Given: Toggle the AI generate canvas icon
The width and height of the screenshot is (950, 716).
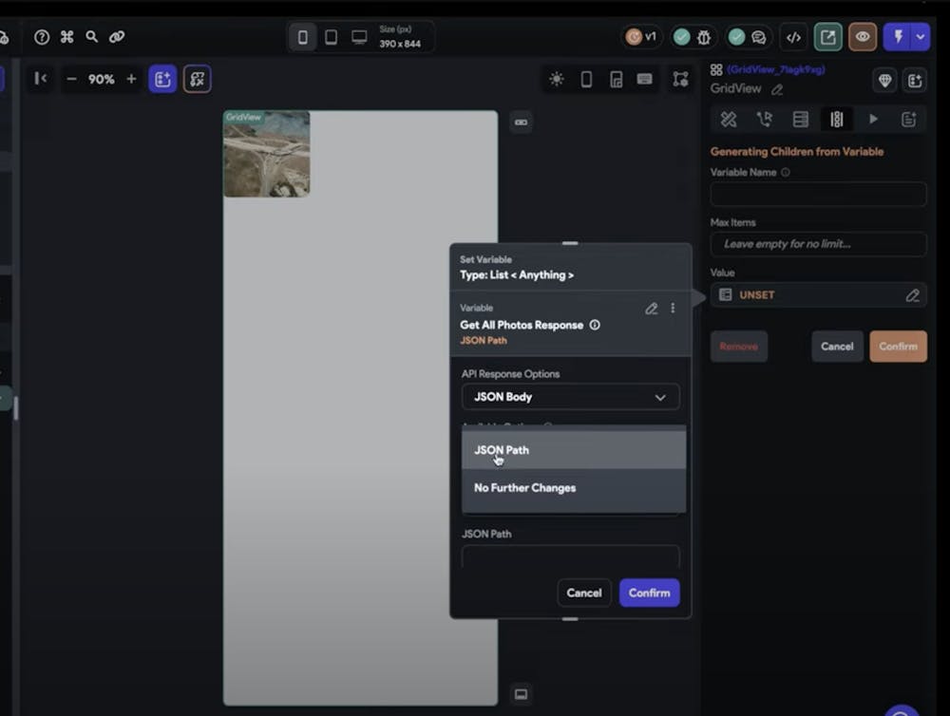Looking at the screenshot, I should [197, 80].
